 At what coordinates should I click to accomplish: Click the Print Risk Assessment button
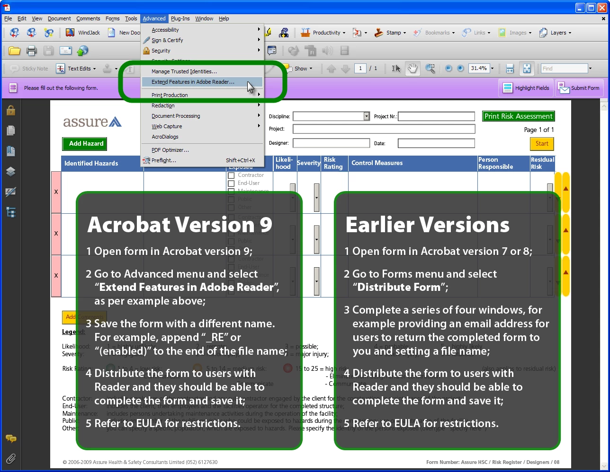(519, 116)
